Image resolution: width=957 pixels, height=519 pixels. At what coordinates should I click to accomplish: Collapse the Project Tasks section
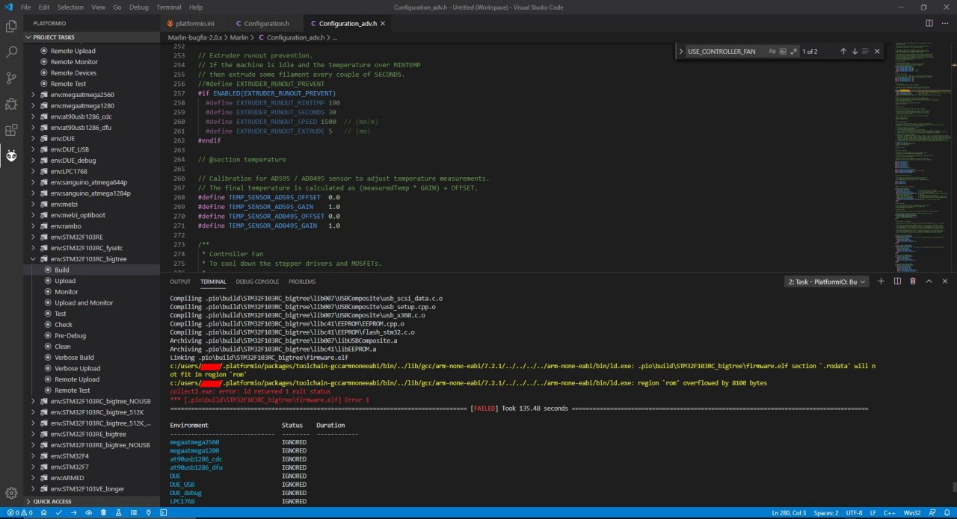pyautogui.click(x=91, y=37)
